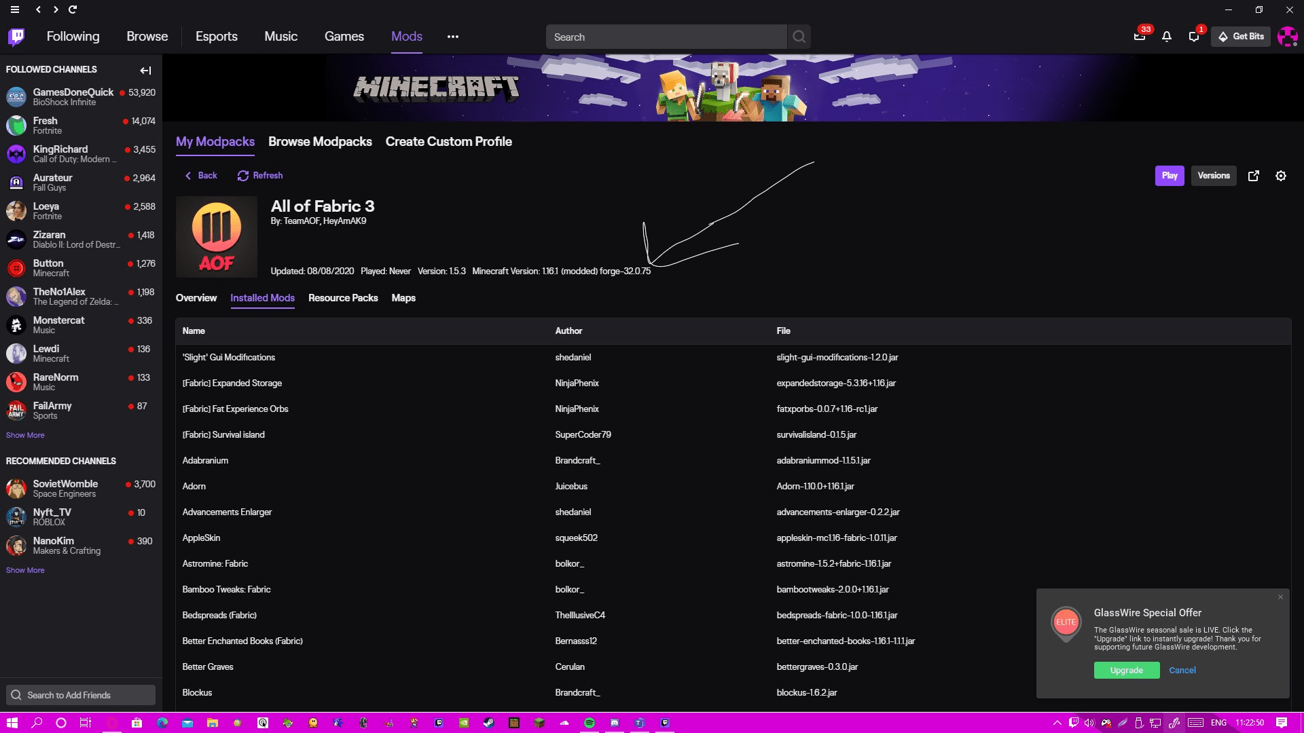This screenshot has width=1304, height=733.
Task: Click the Twitch logo home icon
Action: [x=16, y=37]
